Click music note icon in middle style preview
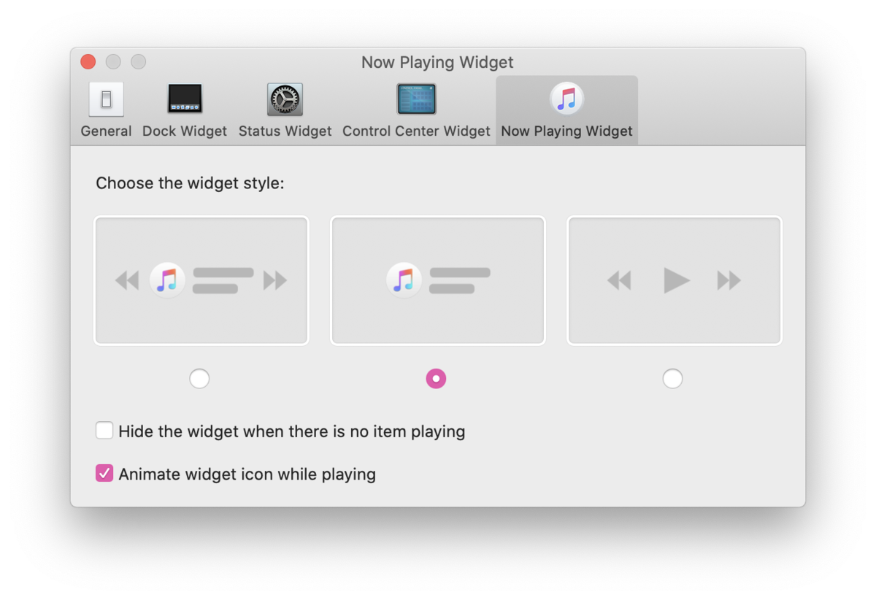Screen dimensions: 876x600 404,280
